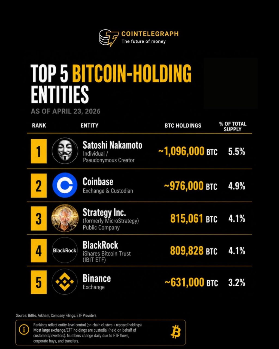Click the Strategy Inc. entity name
The image size is (279, 349).
[x=104, y=212]
